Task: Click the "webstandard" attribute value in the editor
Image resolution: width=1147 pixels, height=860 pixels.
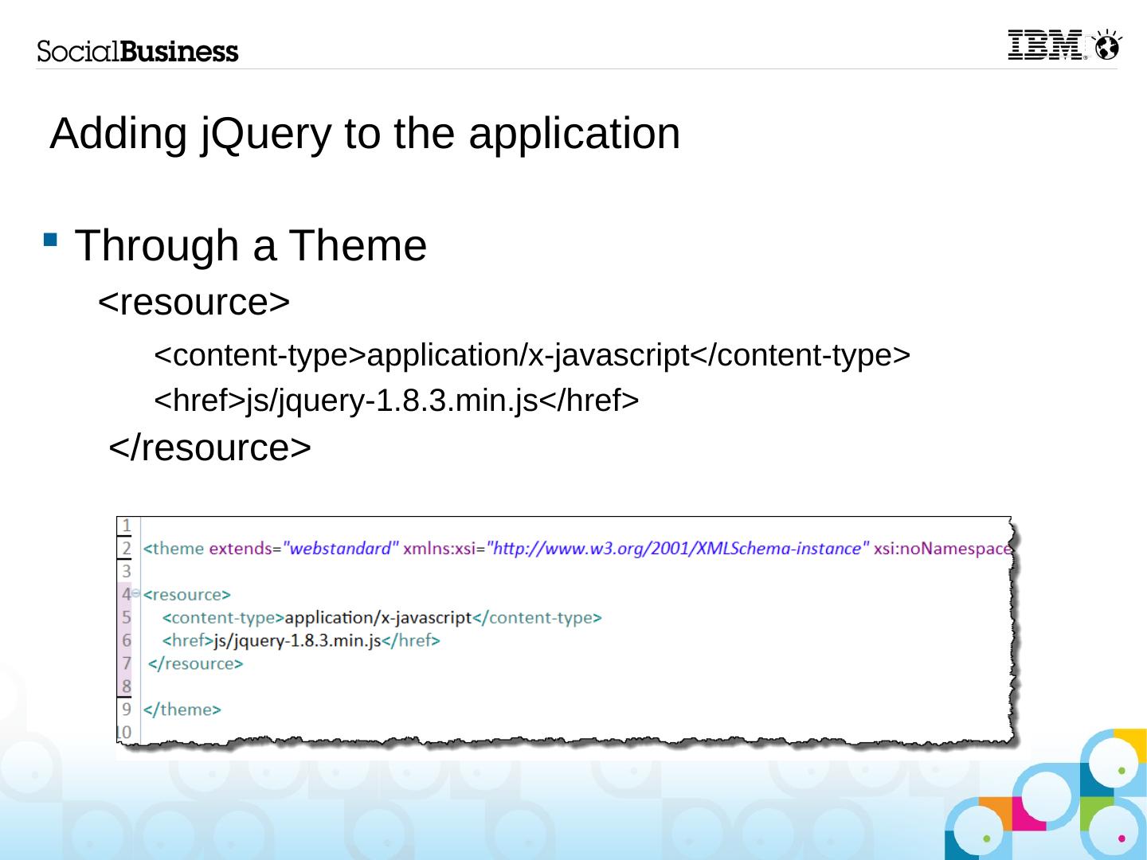Action: click(340, 549)
